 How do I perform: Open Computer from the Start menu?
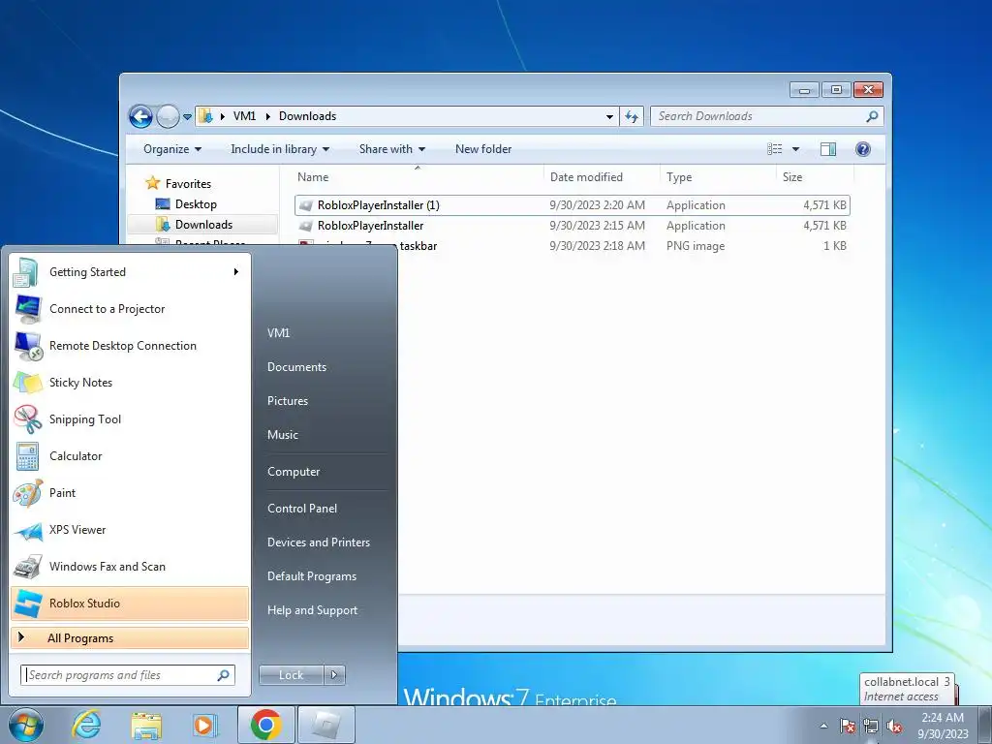(294, 472)
